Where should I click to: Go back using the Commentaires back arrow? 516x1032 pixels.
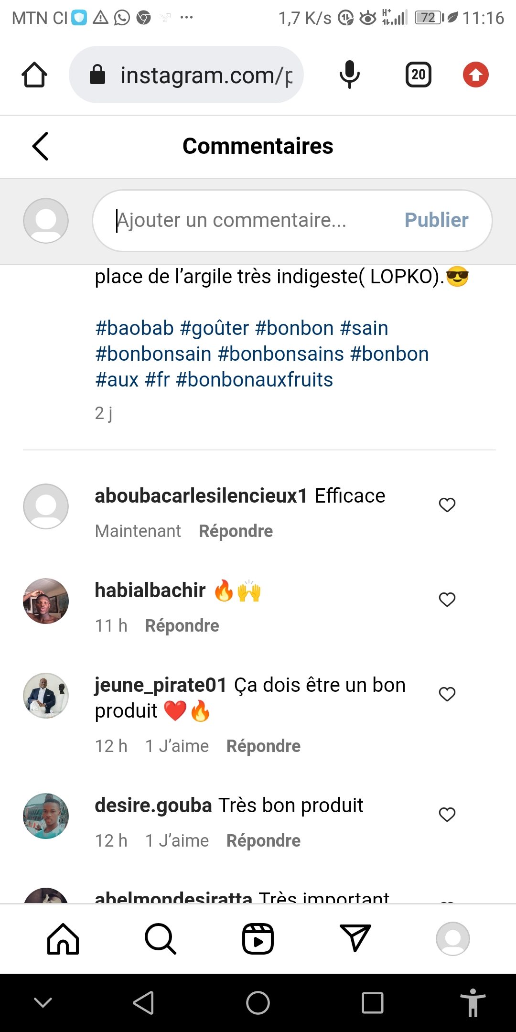point(41,146)
